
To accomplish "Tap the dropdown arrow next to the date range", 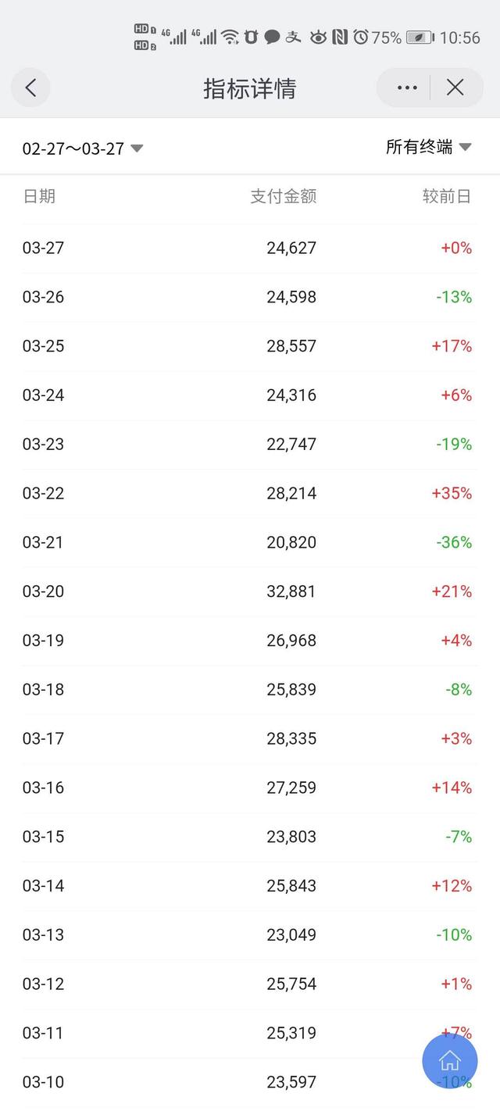I will (x=137, y=148).
